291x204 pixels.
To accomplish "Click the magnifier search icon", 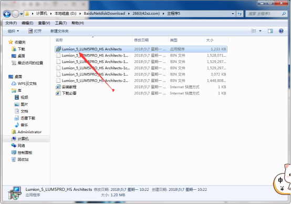I will pyautogui.click(x=284, y=14).
